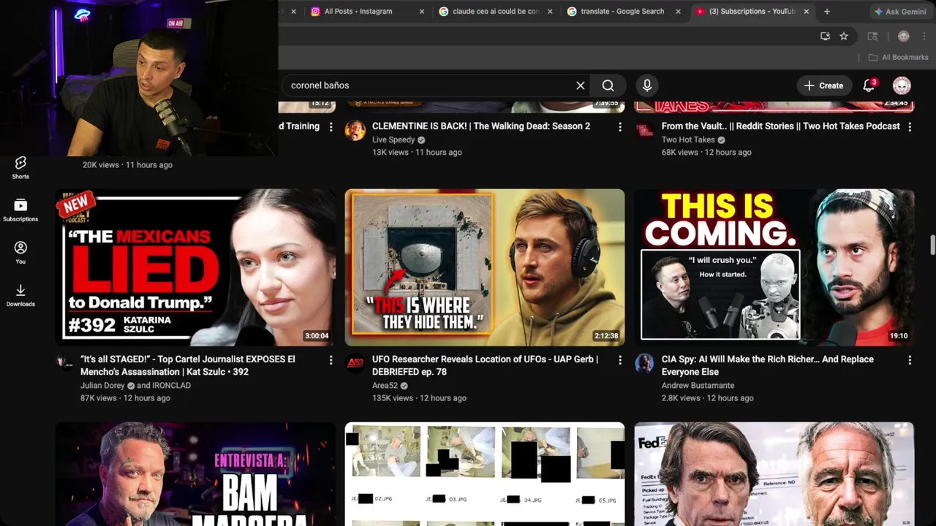
Task: Open more options for From the Vault video
Action: tap(910, 127)
